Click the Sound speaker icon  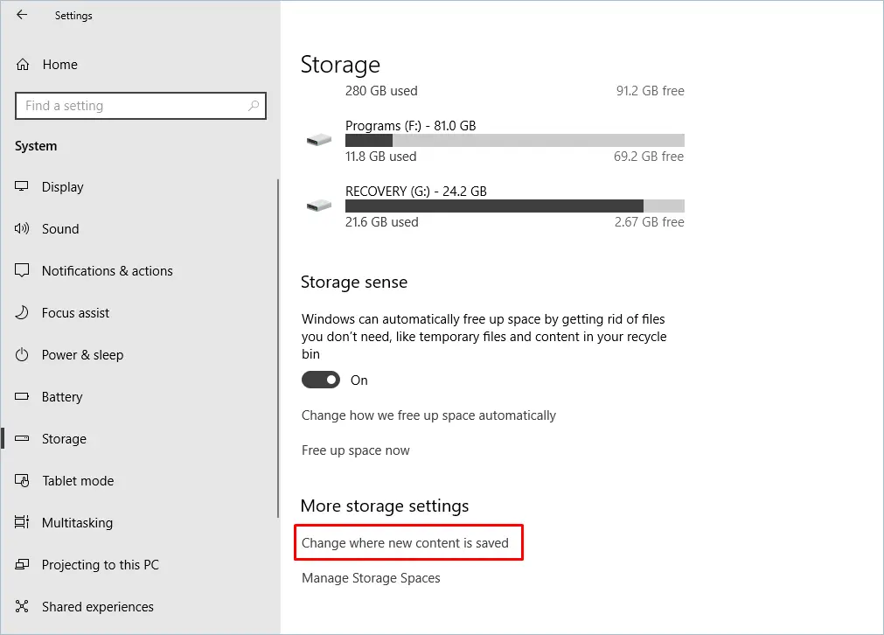pos(23,229)
